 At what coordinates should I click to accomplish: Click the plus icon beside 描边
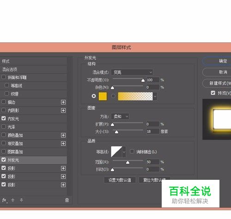pos(63,102)
